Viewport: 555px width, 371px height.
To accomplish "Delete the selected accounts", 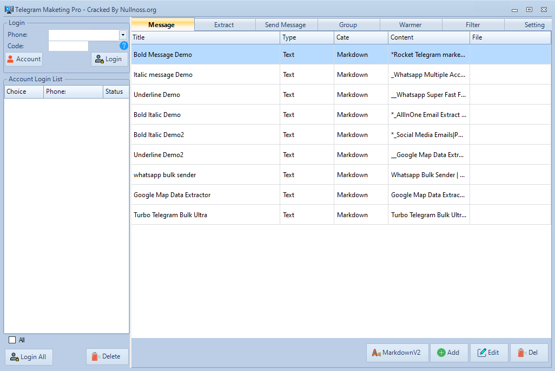I will pyautogui.click(x=107, y=356).
